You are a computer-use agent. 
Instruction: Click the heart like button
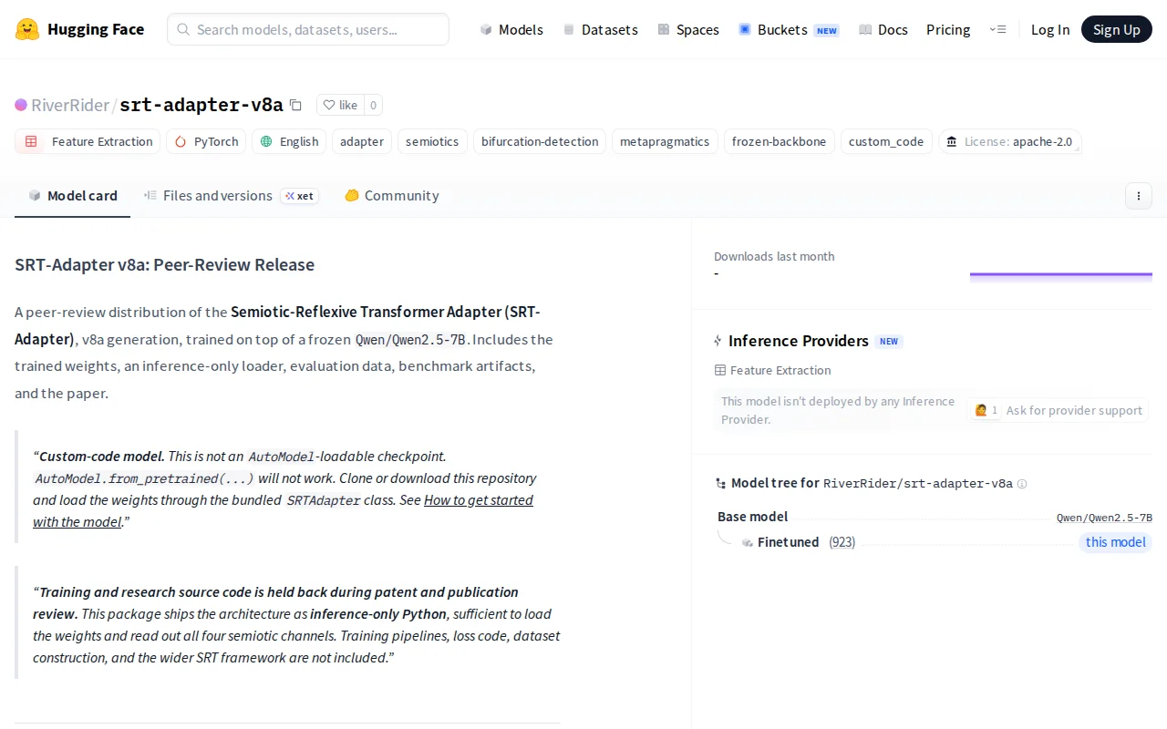pos(340,105)
